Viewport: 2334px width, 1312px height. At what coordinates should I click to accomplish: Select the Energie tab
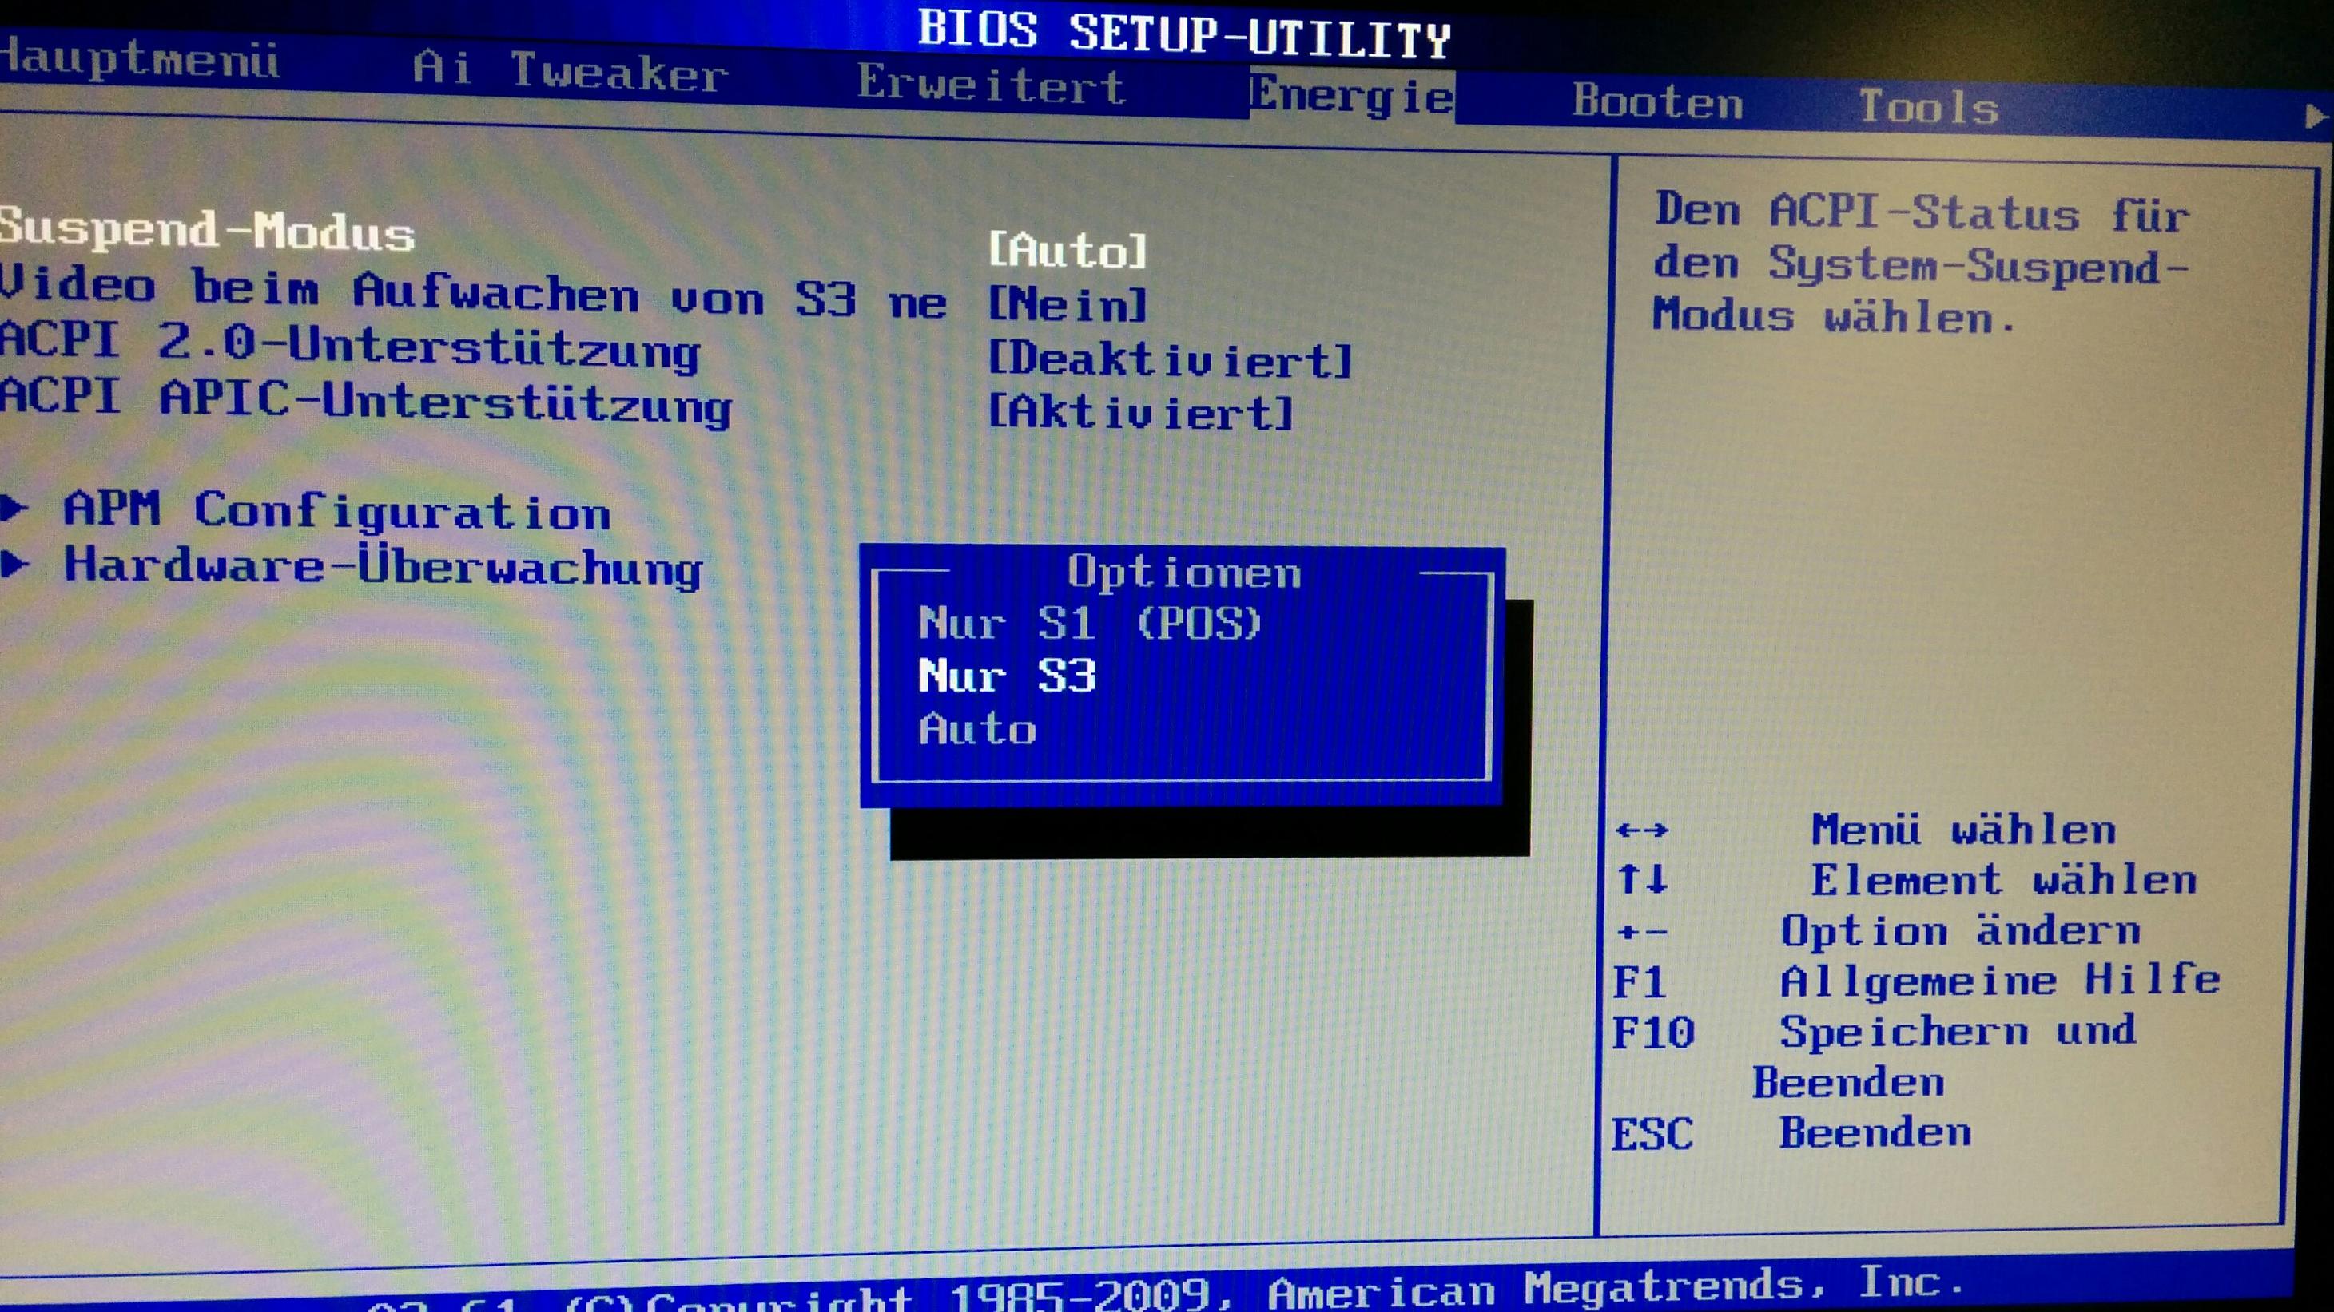1351,96
